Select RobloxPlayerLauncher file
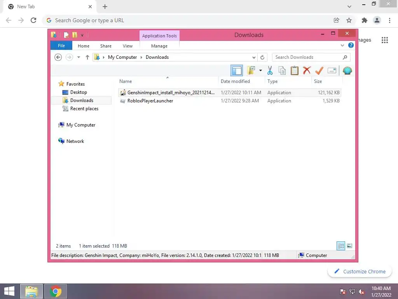This screenshot has height=299, width=398. [x=229, y=101]
